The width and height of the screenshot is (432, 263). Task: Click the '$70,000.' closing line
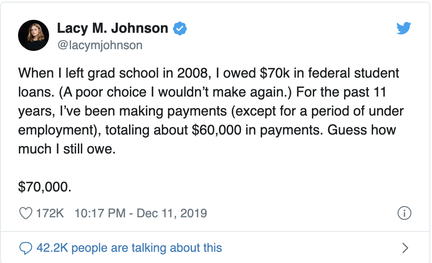[45, 187]
